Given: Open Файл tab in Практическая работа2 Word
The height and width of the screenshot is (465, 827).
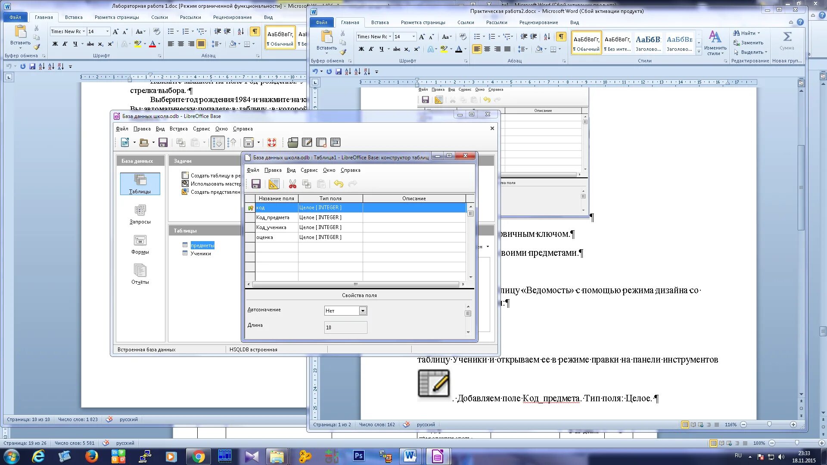Looking at the screenshot, I should pos(321,22).
